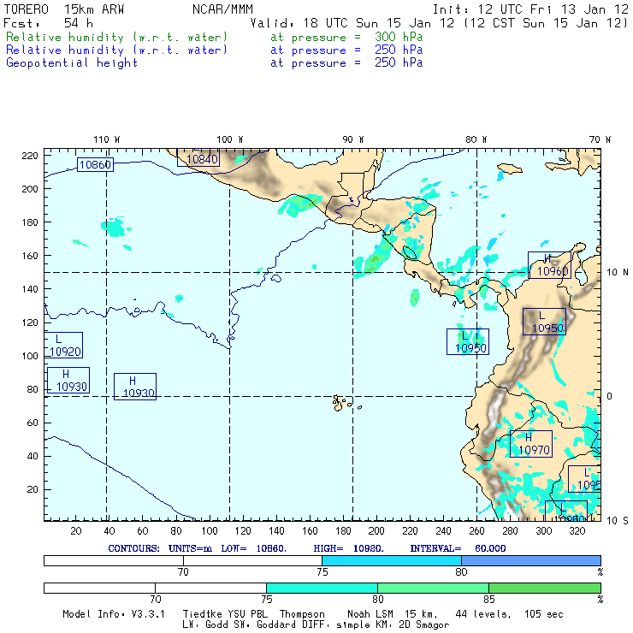
Task: Select the 10 S latitude label
Action: 618,521
